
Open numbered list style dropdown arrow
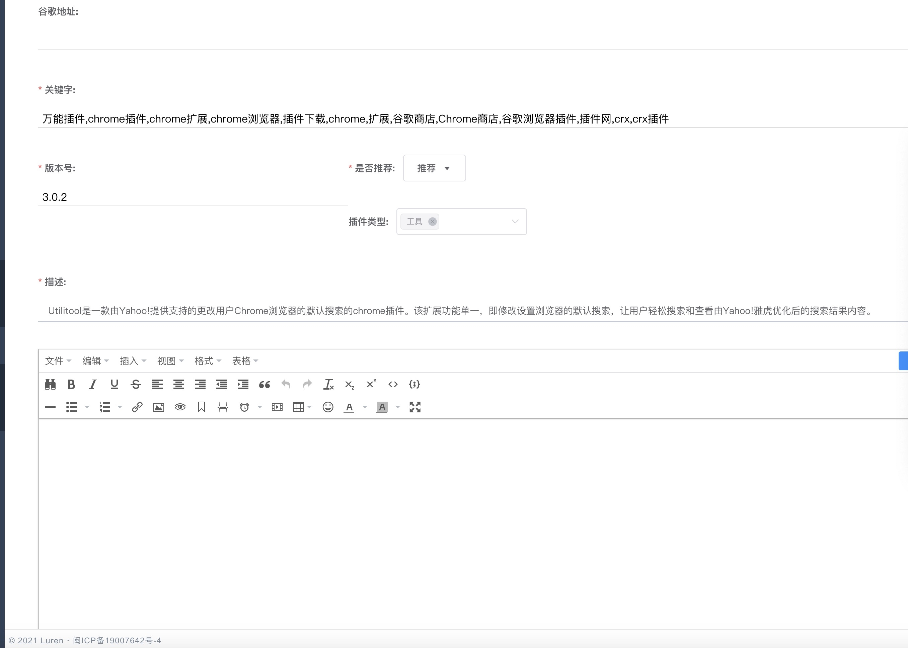[120, 407]
